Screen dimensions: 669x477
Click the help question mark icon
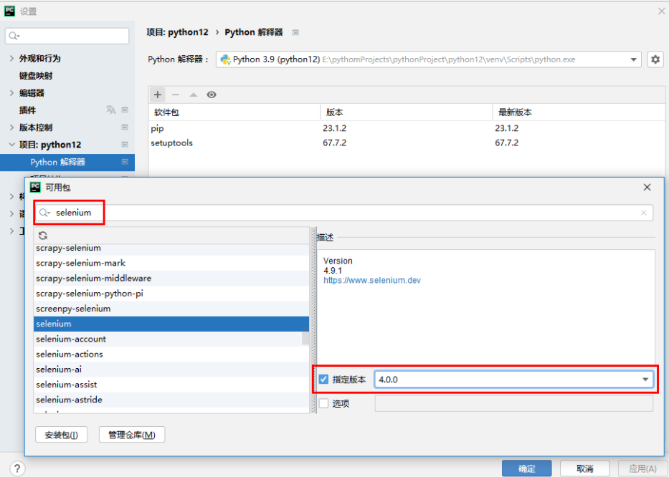click(x=17, y=468)
